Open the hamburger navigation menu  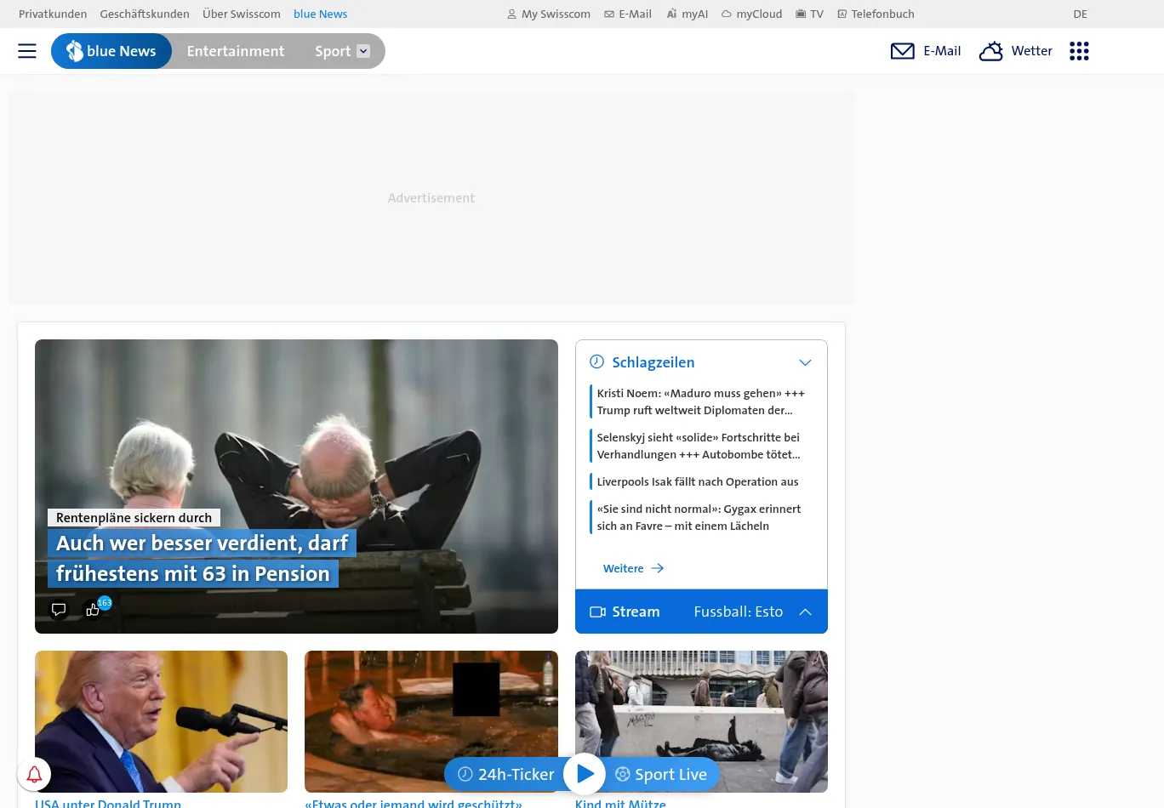coord(26,51)
